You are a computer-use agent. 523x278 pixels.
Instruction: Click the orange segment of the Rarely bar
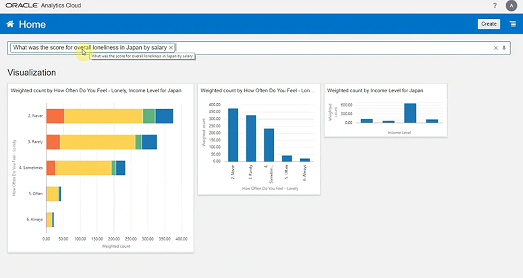(53, 142)
